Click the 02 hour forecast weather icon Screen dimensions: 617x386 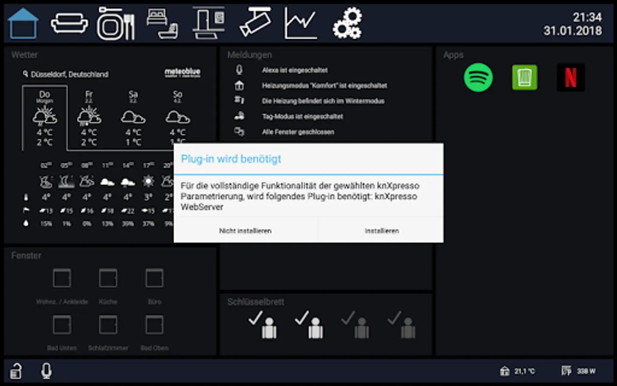[46, 182]
